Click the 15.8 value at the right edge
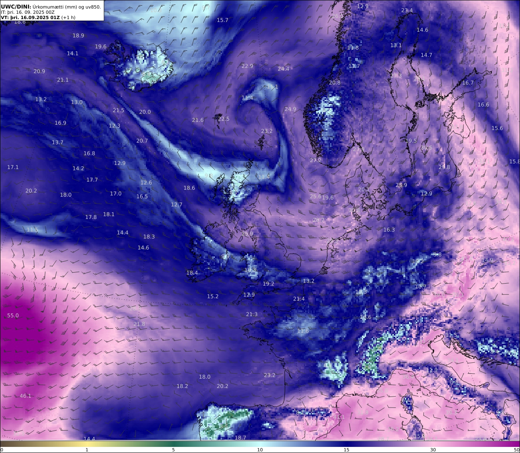Image resolution: width=520 pixels, height=453 pixels. tap(515, 161)
